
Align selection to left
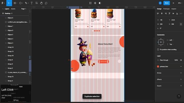(158, 13)
